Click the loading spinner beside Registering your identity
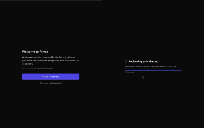This screenshot has width=204, height=128. point(126,61)
